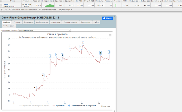182x112 pixels.
Task: Click the green Форма bar in Den9 row
Action: point(116,5)
